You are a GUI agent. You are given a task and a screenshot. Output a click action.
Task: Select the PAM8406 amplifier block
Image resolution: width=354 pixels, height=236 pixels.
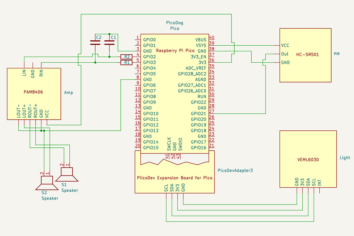coord(34,92)
